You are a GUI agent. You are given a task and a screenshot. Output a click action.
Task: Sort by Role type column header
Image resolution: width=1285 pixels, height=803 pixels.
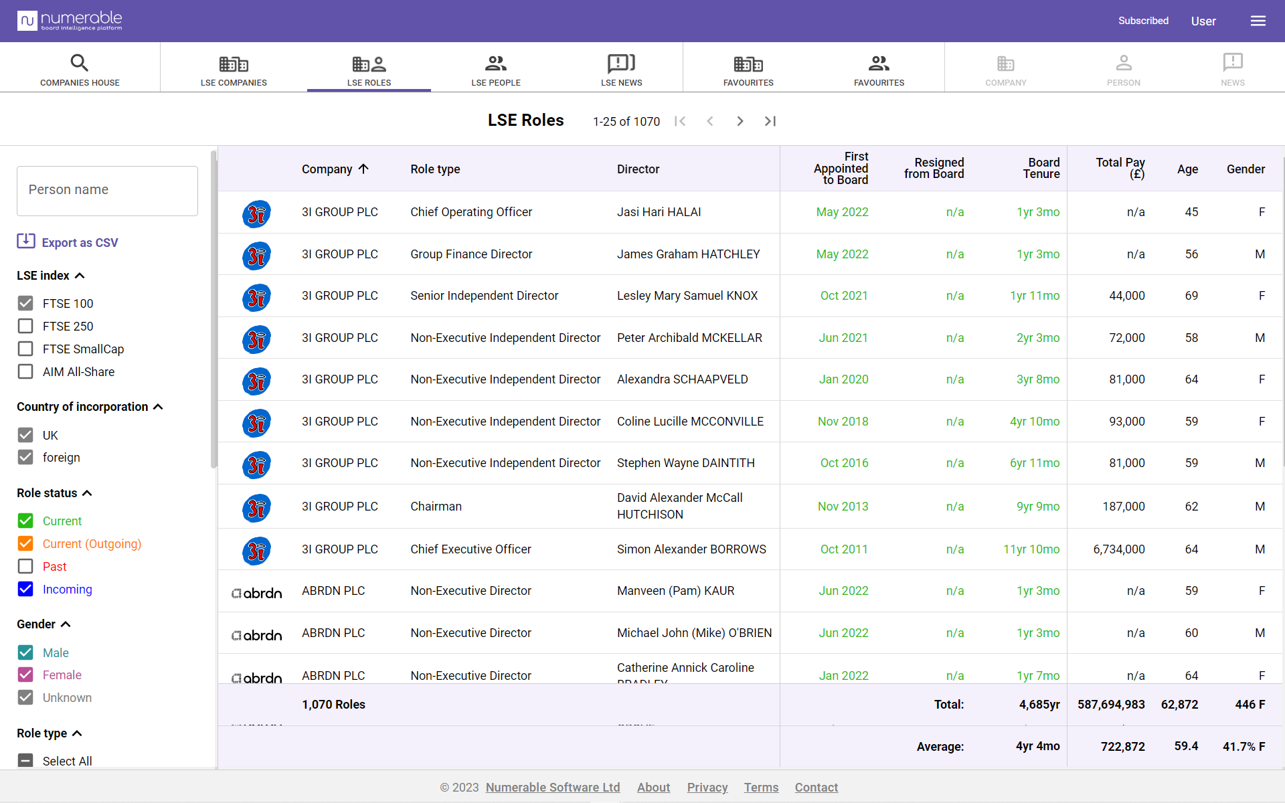[435, 169]
